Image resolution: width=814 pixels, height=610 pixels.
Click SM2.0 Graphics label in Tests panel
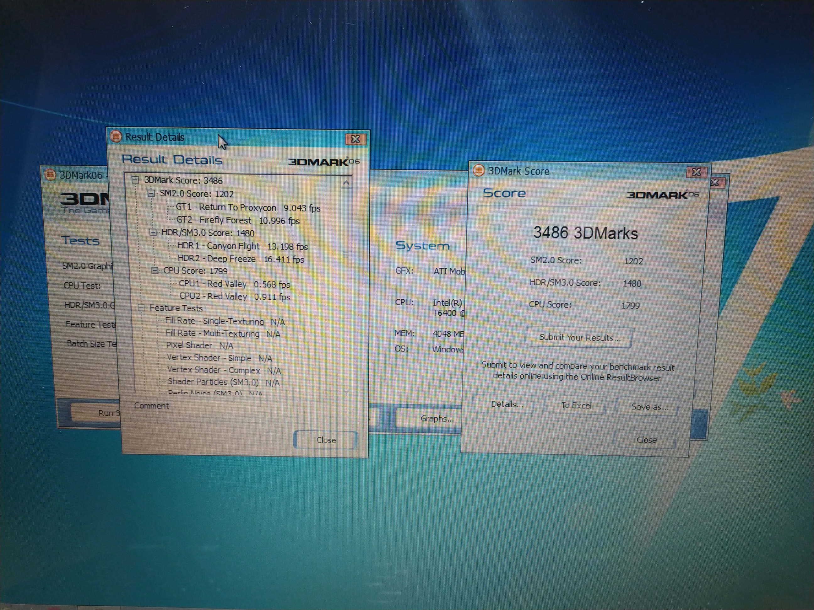pos(87,266)
